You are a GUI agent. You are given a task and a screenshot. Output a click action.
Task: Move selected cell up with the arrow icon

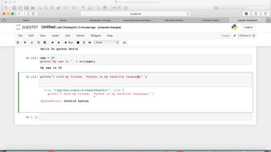pos(53,43)
